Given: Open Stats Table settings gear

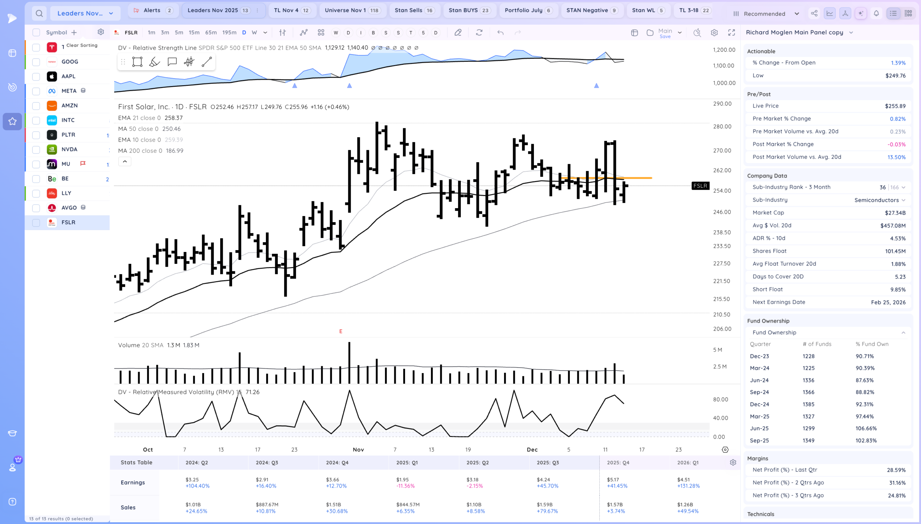Looking at the screenshot, I should coord(732,463).
